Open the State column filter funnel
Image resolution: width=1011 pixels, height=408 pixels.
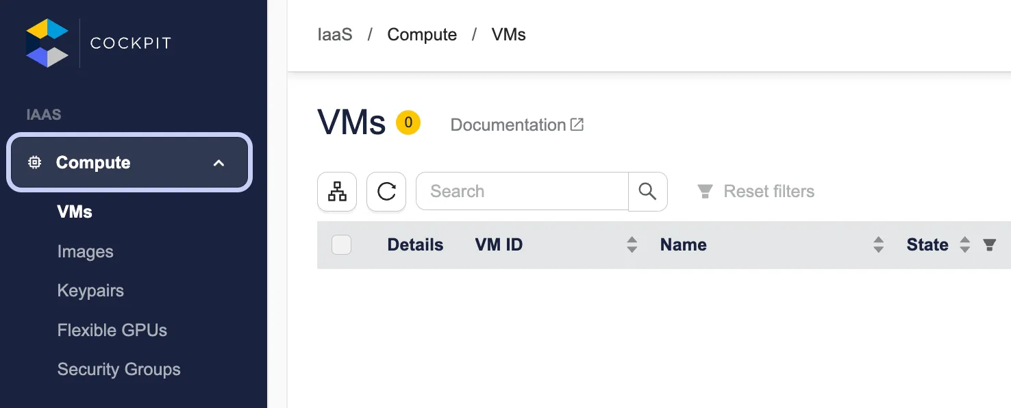(989, 244)
